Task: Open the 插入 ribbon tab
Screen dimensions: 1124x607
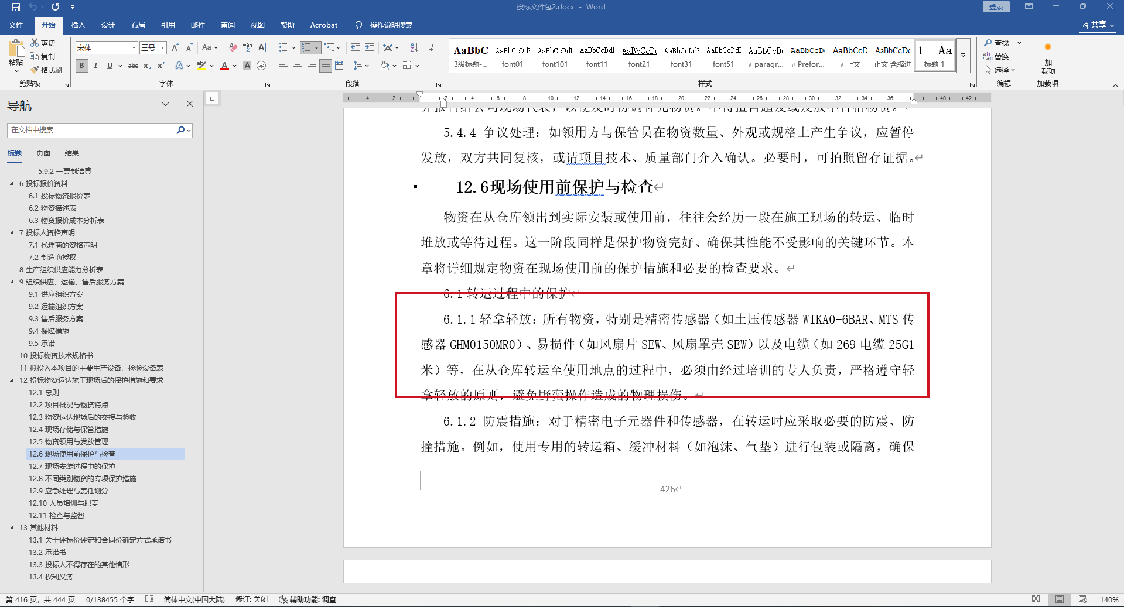Action: (x=78, y=25)
